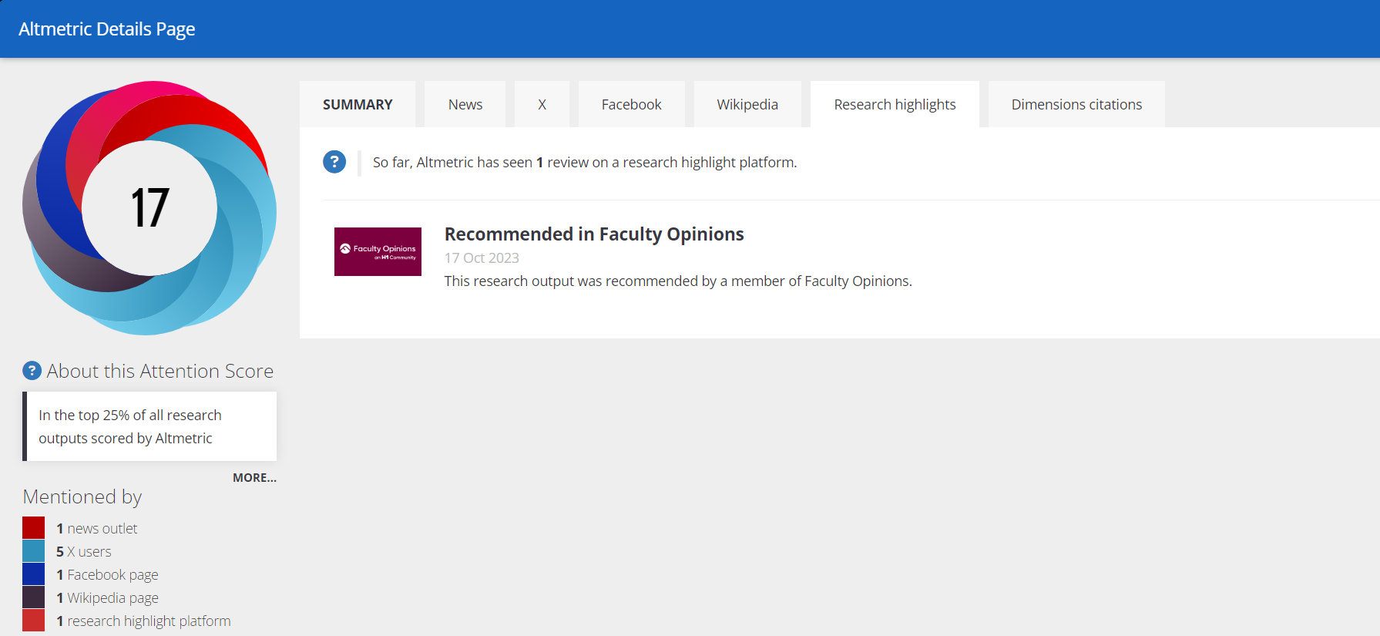The height and width of the screenshot is (636, 1380).
Task: Open the News tab
Action: pos(465,104)
